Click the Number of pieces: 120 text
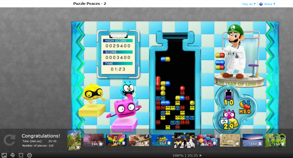293x158 pixels. coord(38,145)
